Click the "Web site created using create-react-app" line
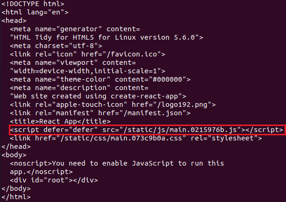The image size is (286, 202). (98, 96)
